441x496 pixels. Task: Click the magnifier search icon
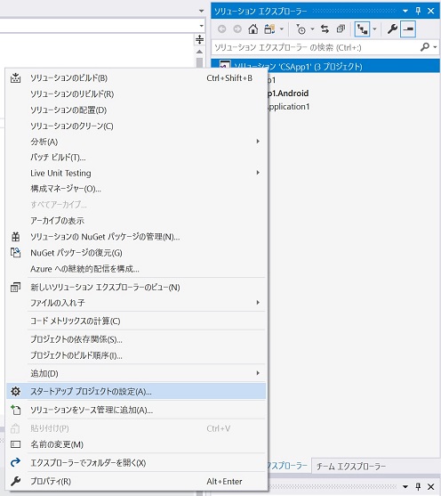tap(425, 47)
